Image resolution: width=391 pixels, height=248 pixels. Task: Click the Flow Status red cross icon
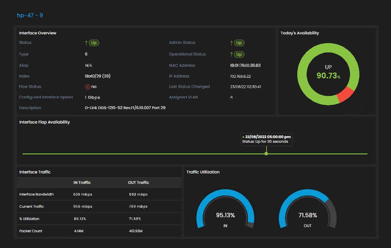tap(88, 87)
